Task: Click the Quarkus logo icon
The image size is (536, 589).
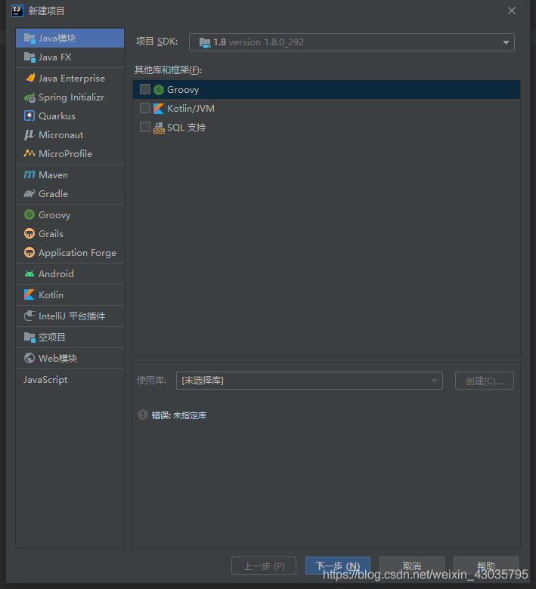Action: 29,116
